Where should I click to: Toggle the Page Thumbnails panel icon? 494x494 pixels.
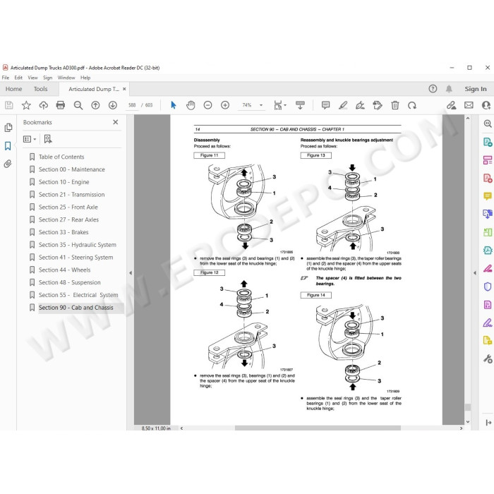point(8,128)
